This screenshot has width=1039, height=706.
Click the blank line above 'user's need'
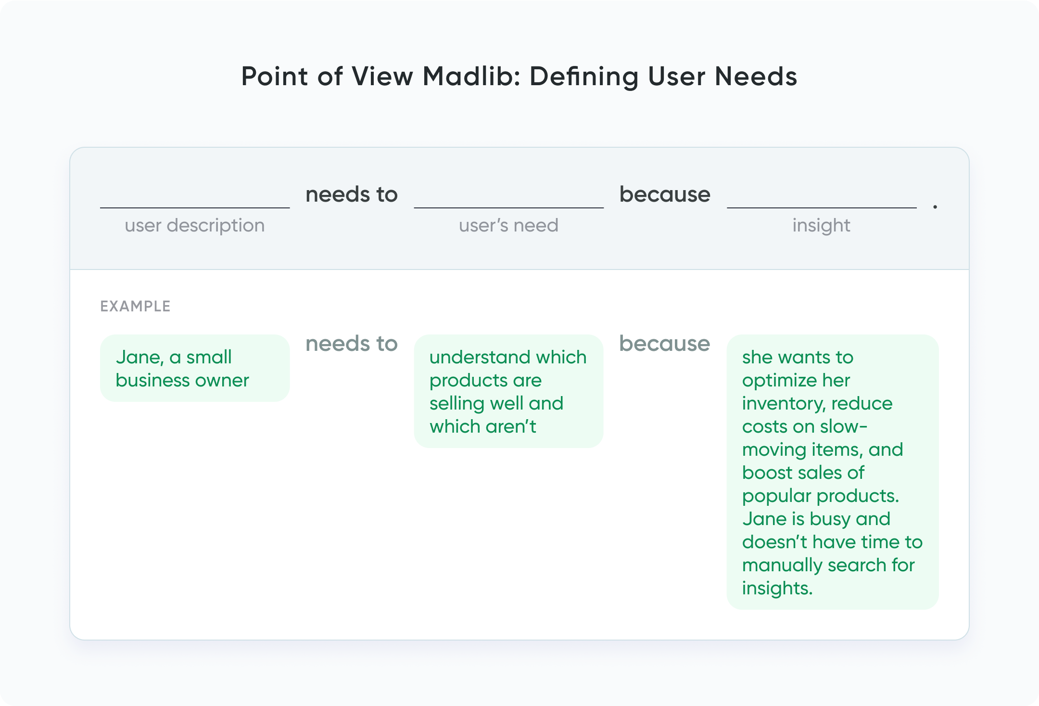pyautogui.click(x=508, y=207)
